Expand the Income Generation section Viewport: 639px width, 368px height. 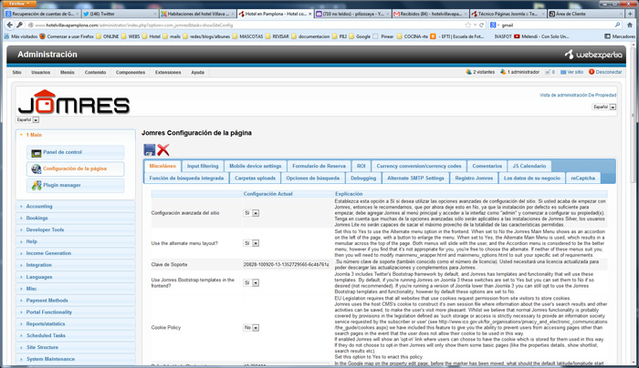coord(76,253)
